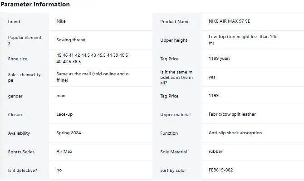Click the Parameter information heading

(35, 4)
